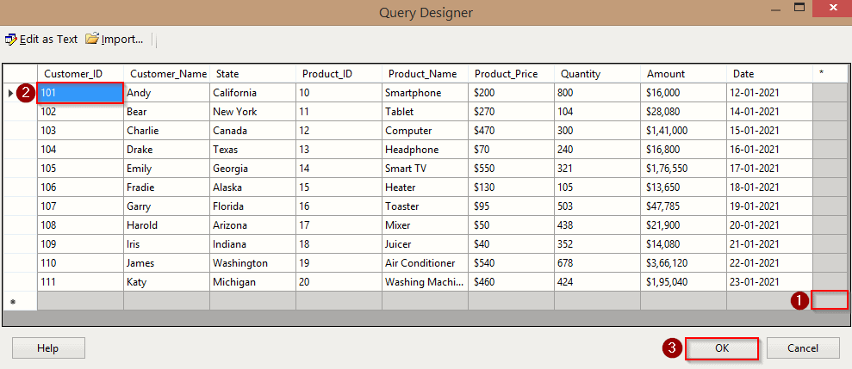
Task: Click the Drake name cell
Action: pos(167,149)
